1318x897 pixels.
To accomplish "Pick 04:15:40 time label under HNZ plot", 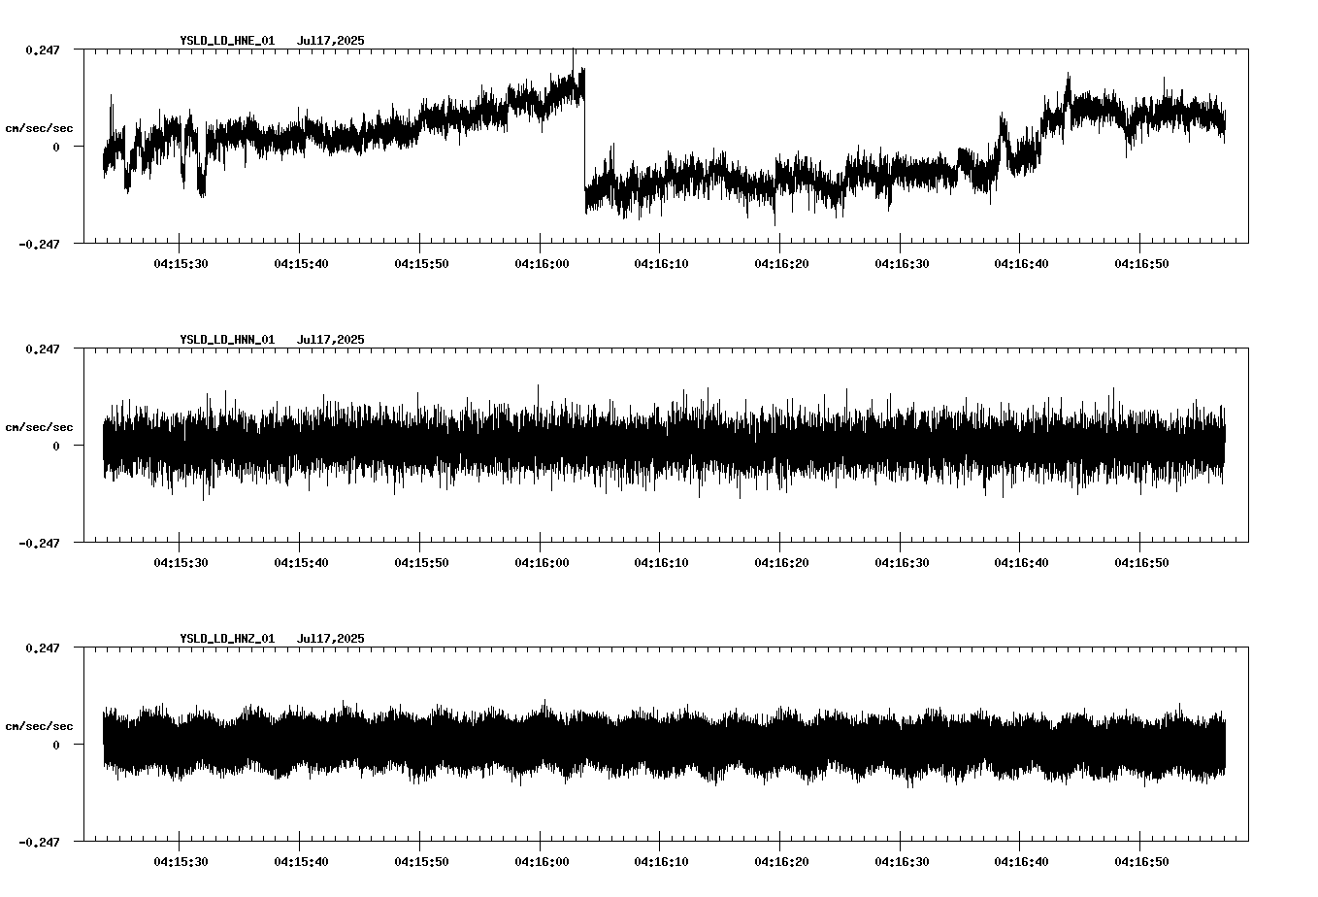I will pos(300,862).
